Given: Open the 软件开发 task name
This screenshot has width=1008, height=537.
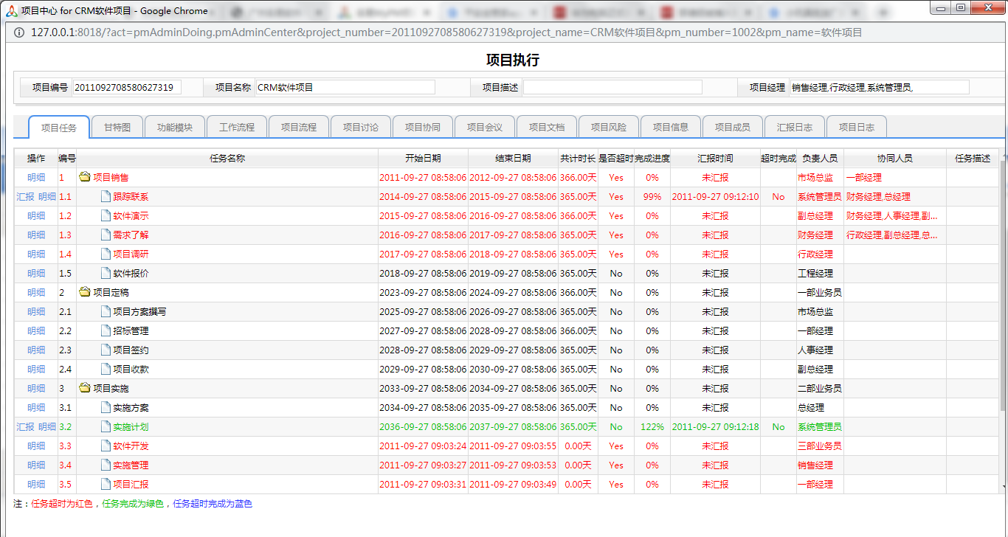Looking at the screenshot, I should (131, 446).
